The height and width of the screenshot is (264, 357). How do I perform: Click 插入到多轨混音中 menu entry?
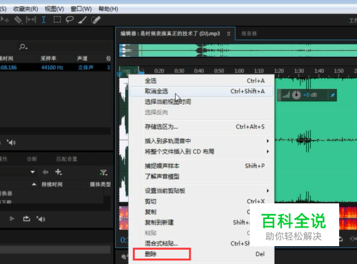point(201,141)
